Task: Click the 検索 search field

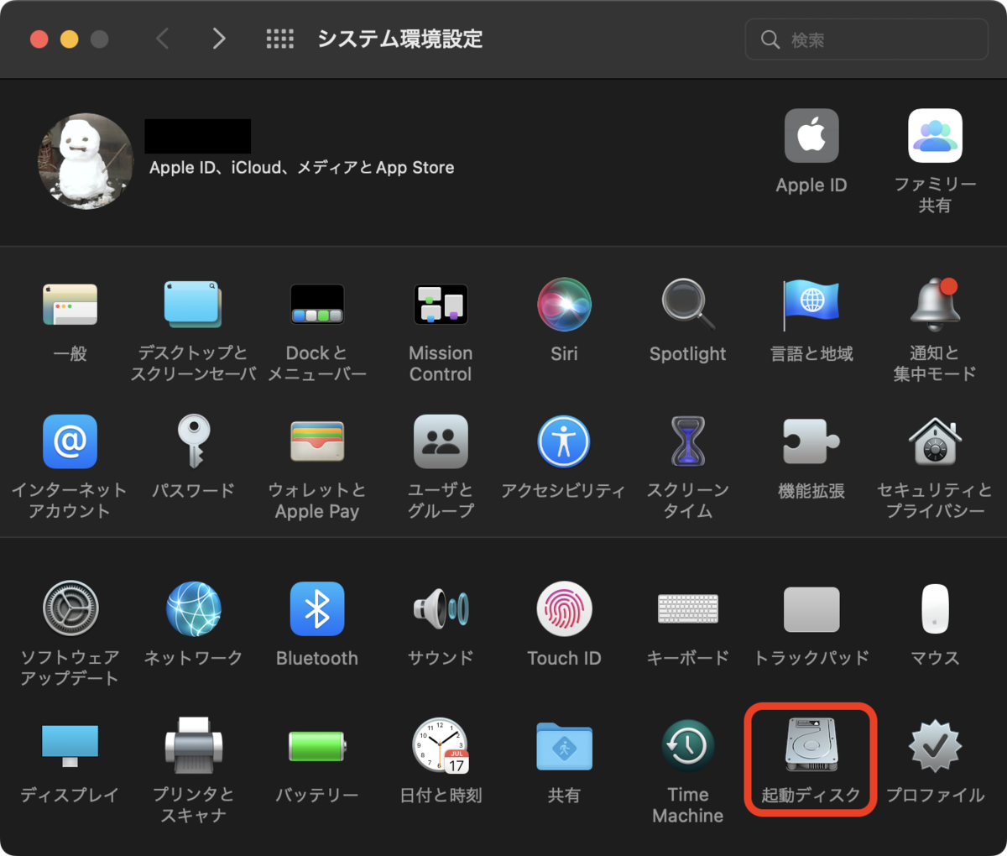Action: pyautogui.click(x=866, y=39)
